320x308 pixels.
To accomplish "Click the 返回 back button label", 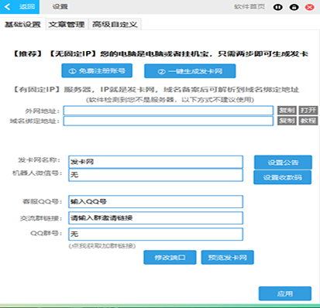I will [x=27, y=7].
